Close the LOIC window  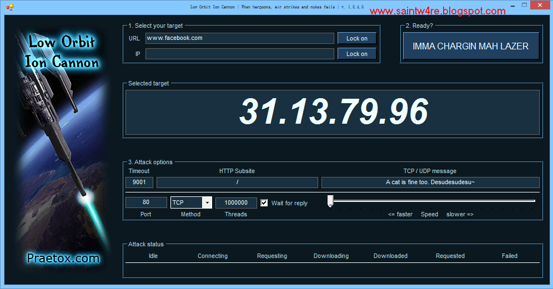pyautogui.click(x=540, y=5)
